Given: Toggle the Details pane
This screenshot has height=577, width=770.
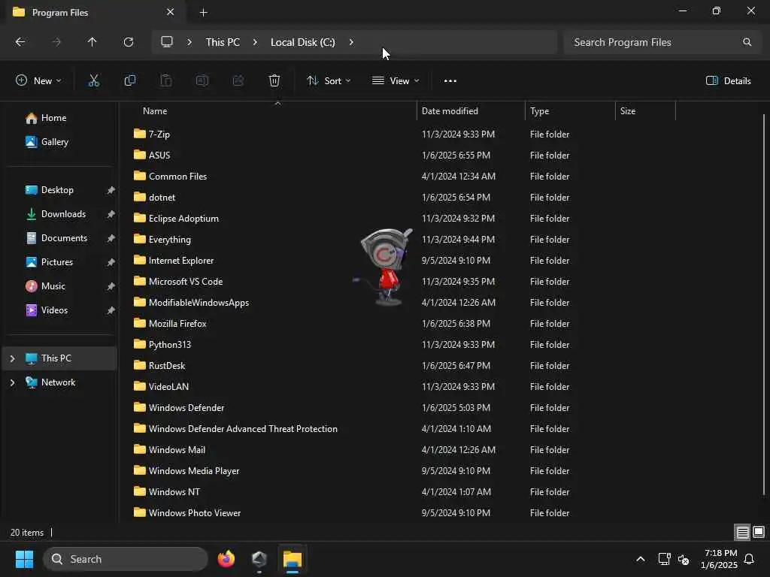Looking at the screenshot, I should tap(728, 81).
